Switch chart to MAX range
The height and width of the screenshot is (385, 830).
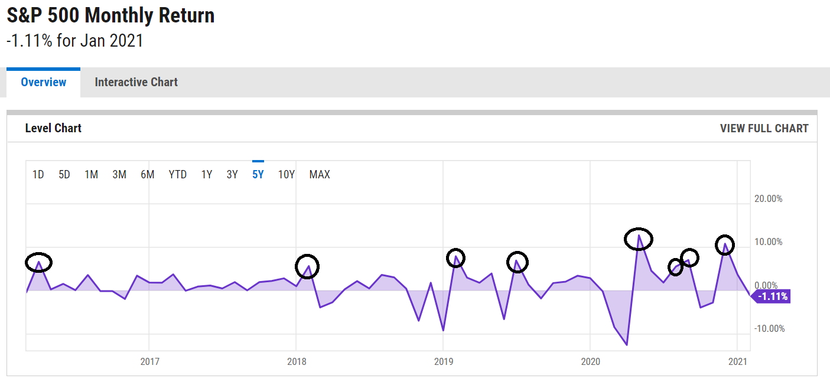[320, 174]
